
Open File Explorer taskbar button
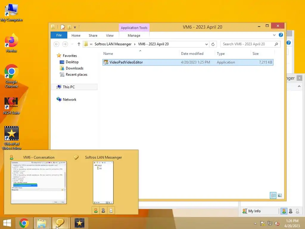[42, 223]
